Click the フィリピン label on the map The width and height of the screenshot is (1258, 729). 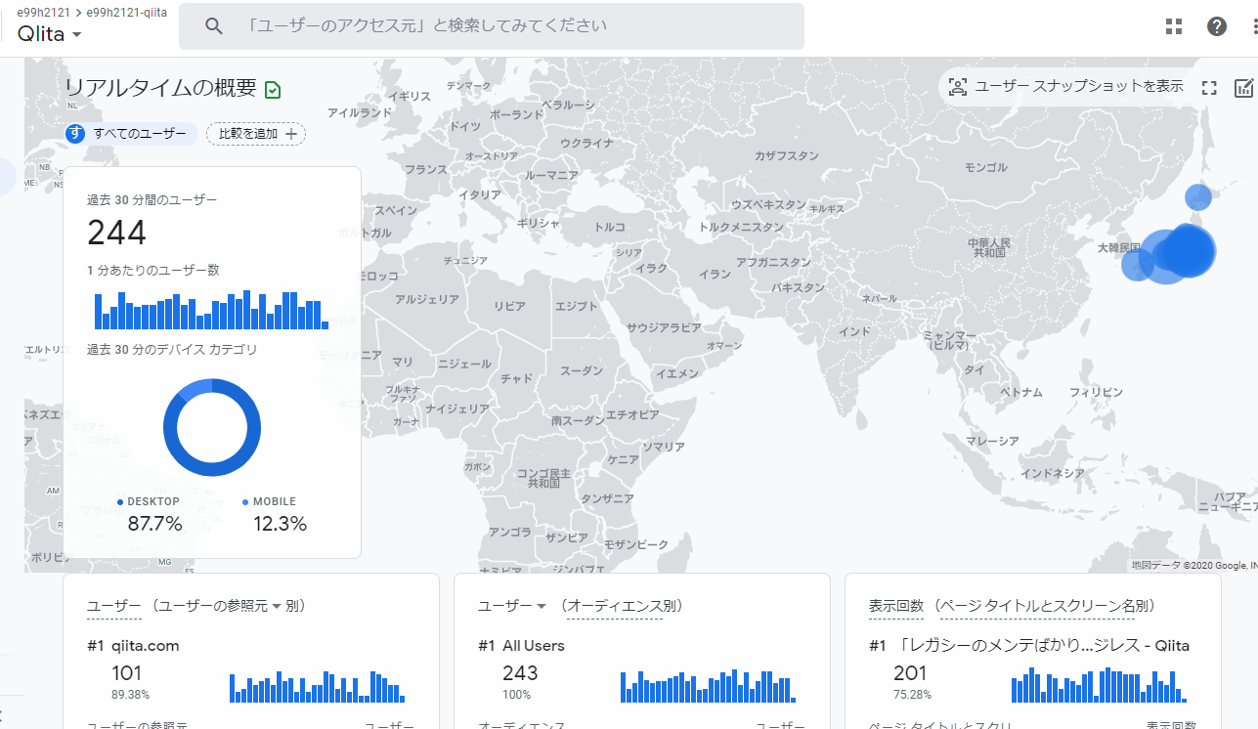coord(1096,392)
